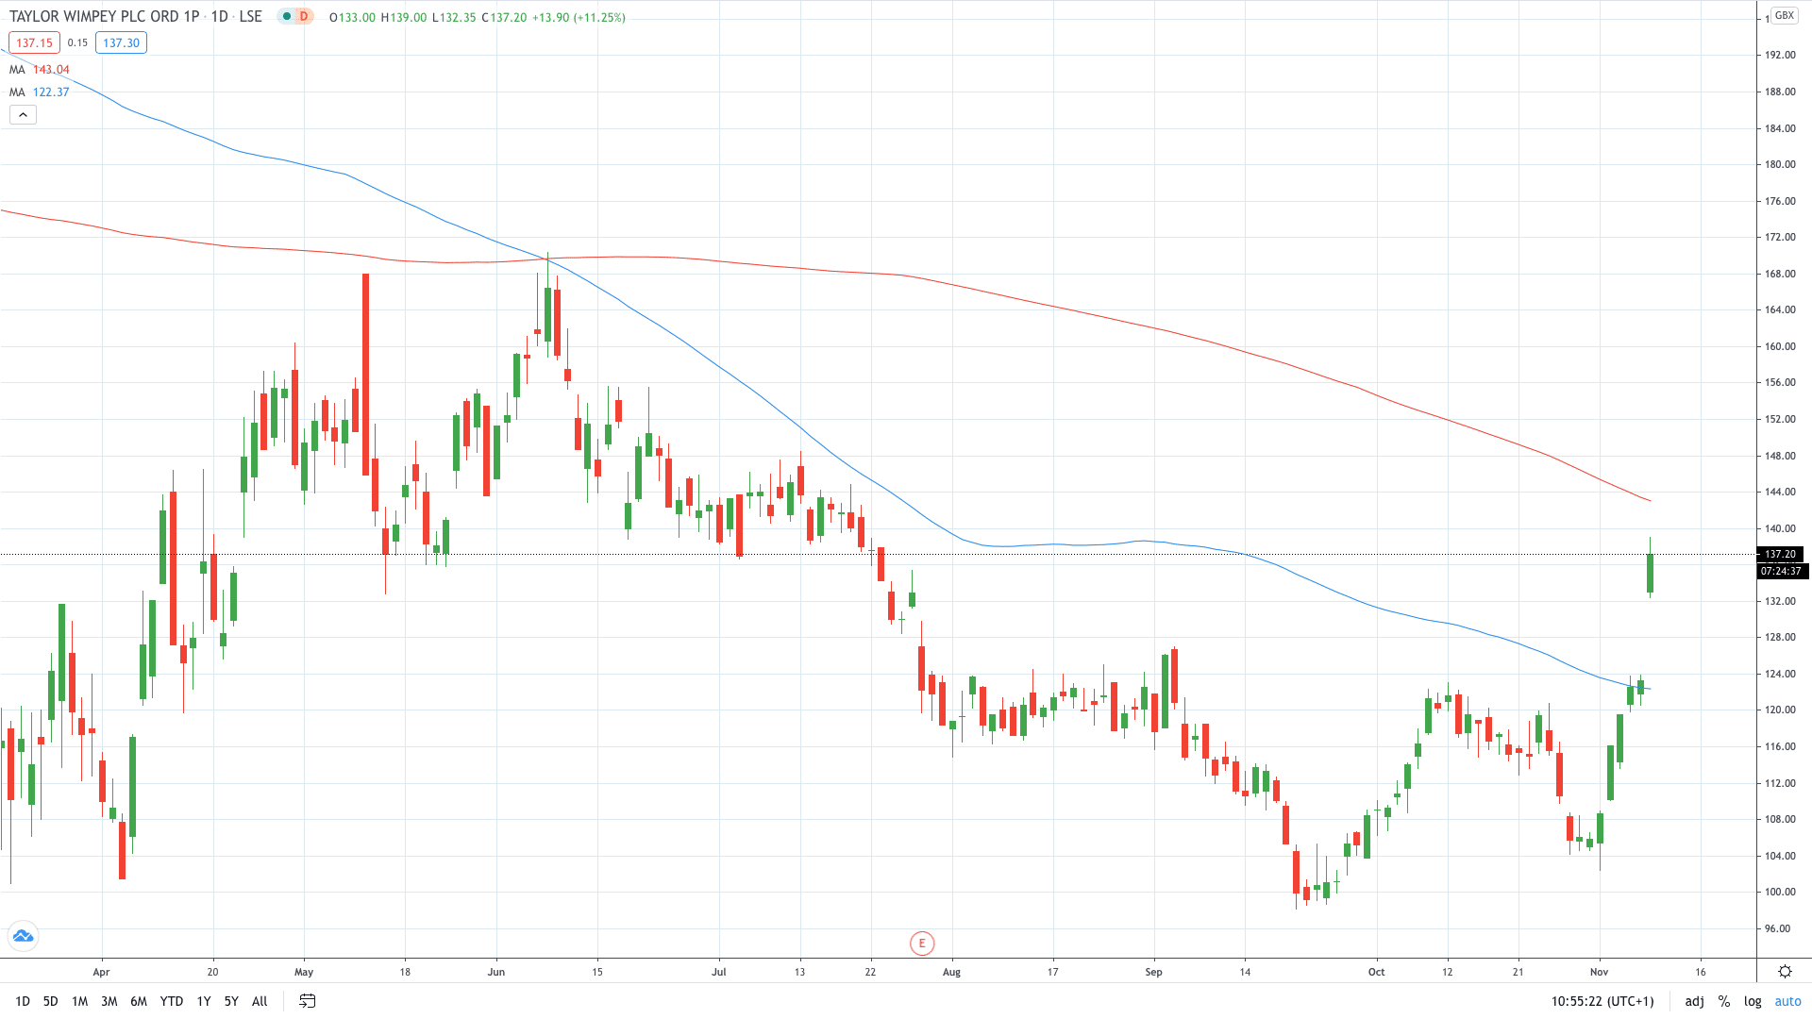Click the red sell price 137.15
Viewport: 1812px width, 1019px height.
34,42
